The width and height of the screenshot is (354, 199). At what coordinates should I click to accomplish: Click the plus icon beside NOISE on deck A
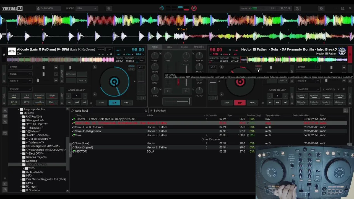pyautogui.click(x=56, y=74)
